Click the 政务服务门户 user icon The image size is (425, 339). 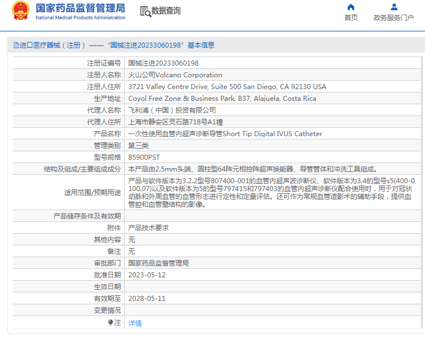pos(394,7)
